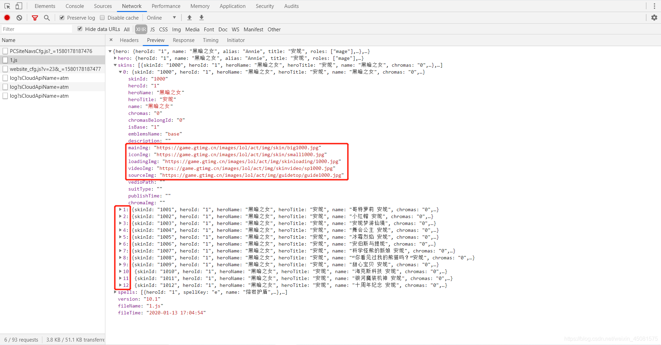Expand skin item 5 with skinId 1005
This screenshot has height=345, width=661.
pyautogui.click(x=120, y=237)
